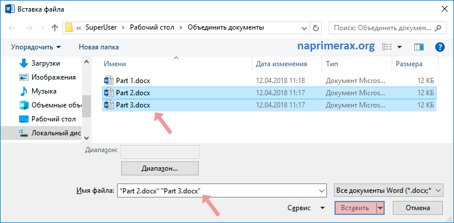Click the Музыка note icon
The width and height of the screenshot is (454, 223).
pyautogui.click(x=23, y=91)
